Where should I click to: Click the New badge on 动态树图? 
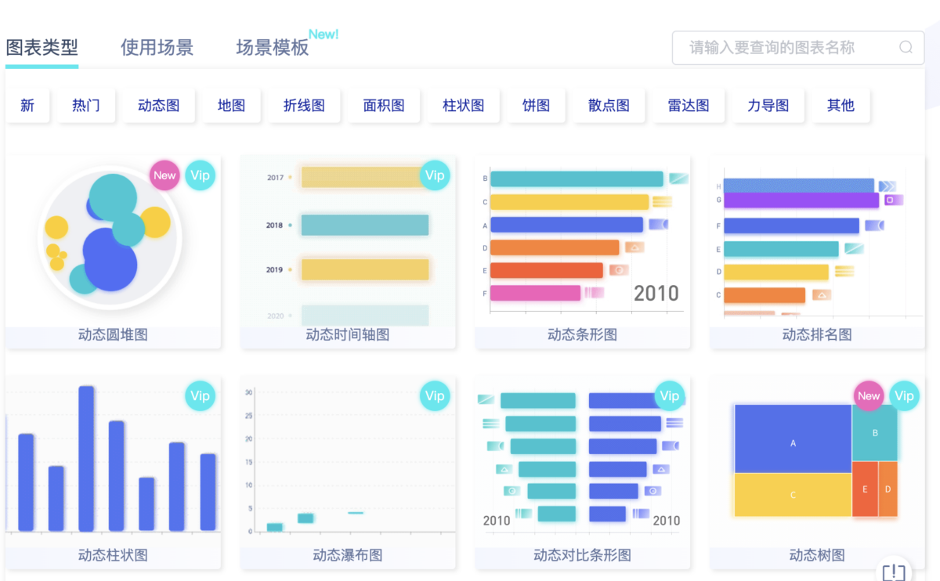pos(868,396)
